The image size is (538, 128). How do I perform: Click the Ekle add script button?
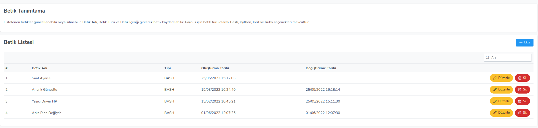(x=524, y=43)
